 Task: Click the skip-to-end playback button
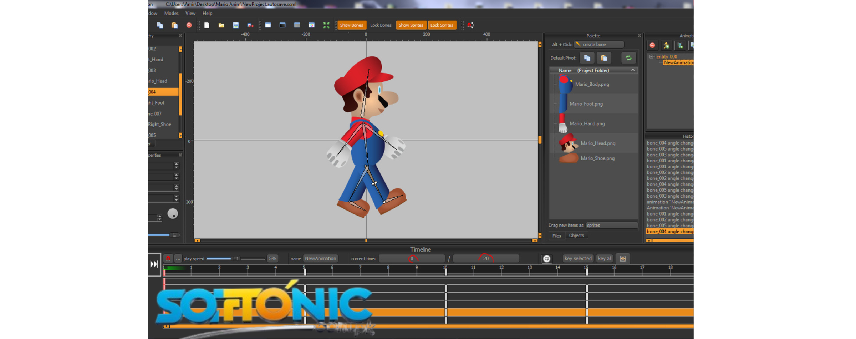(x=154, y=264)
